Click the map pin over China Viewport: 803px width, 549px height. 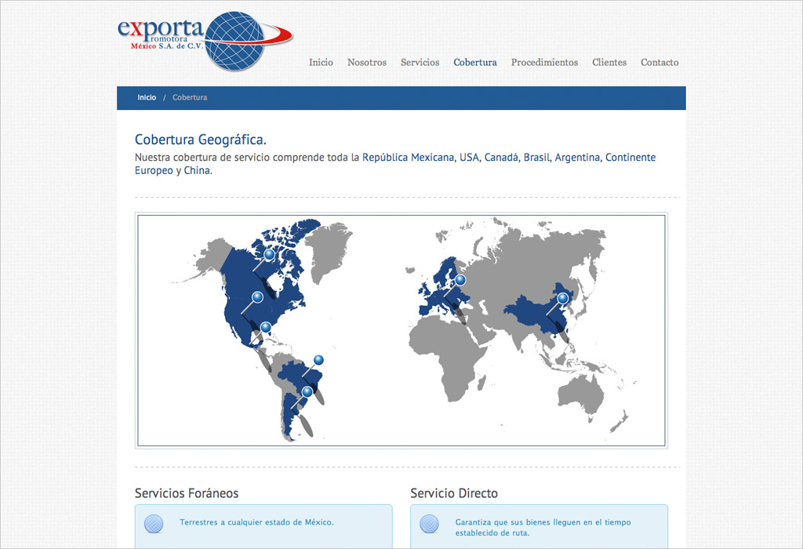(562, 298)
